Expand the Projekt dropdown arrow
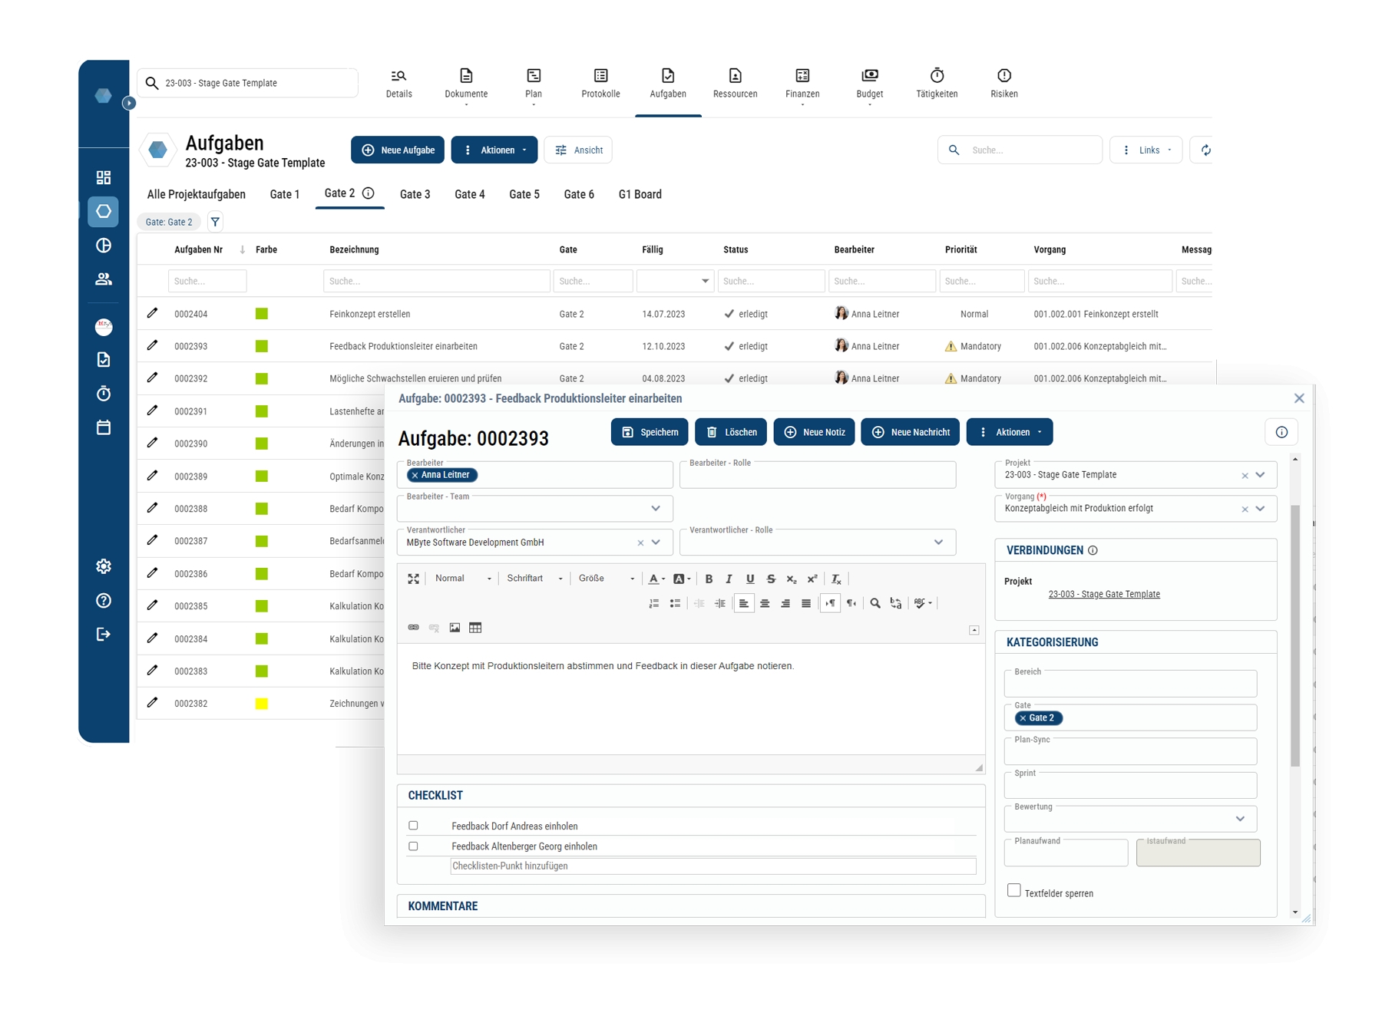The image size is (1382, 1016). tap(1260, 475)
